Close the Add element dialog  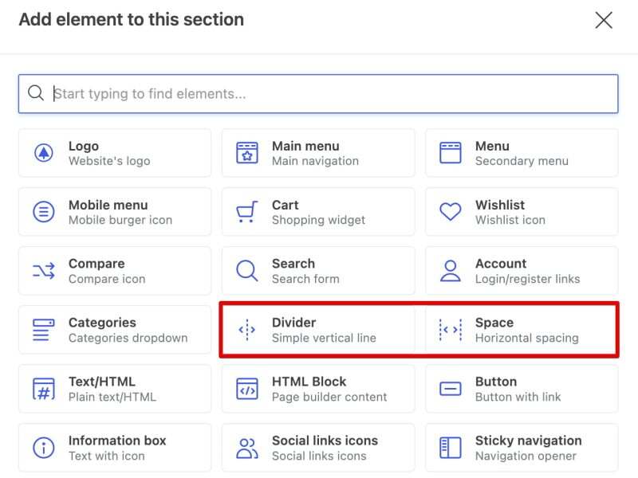pyautogui.click(x=604, y=20)
